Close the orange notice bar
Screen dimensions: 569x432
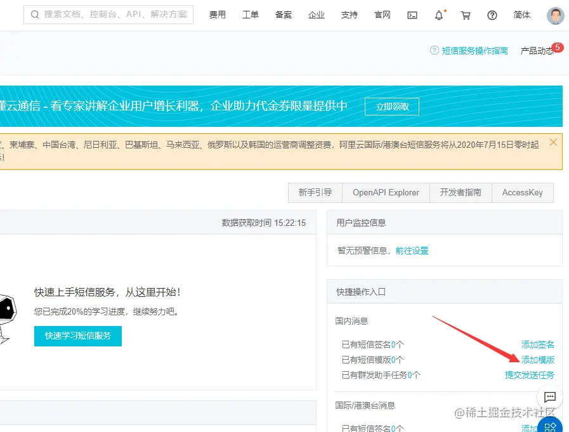[x=553, y=142]
